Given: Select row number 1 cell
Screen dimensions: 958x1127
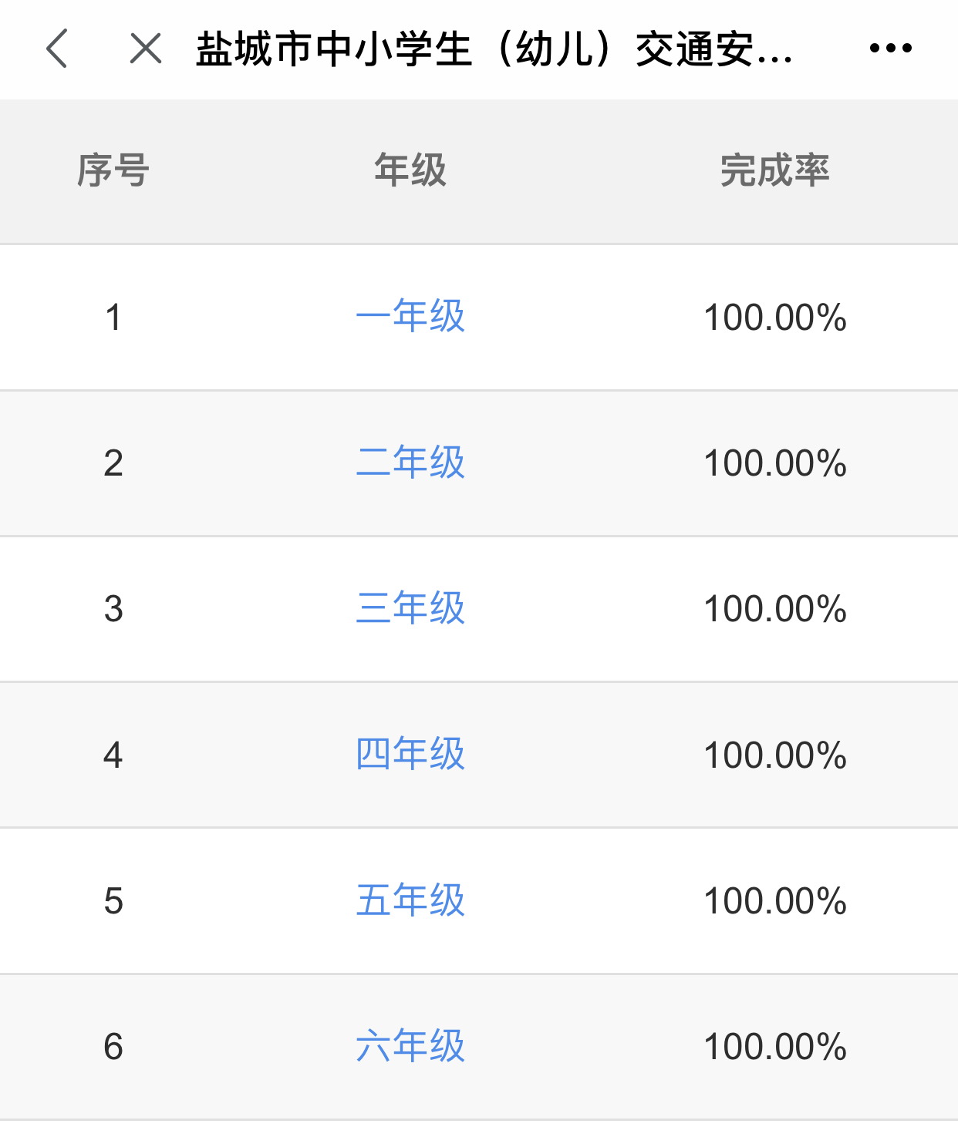Looking at the screenshot, I should [x=113, y=317].
